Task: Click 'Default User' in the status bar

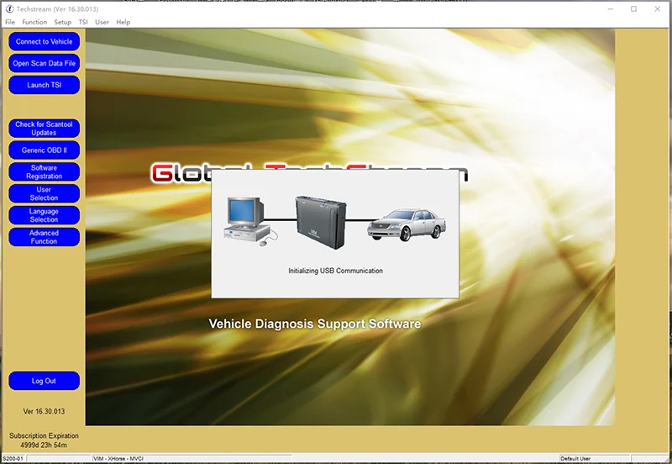Action: click(x=575, y=458)
